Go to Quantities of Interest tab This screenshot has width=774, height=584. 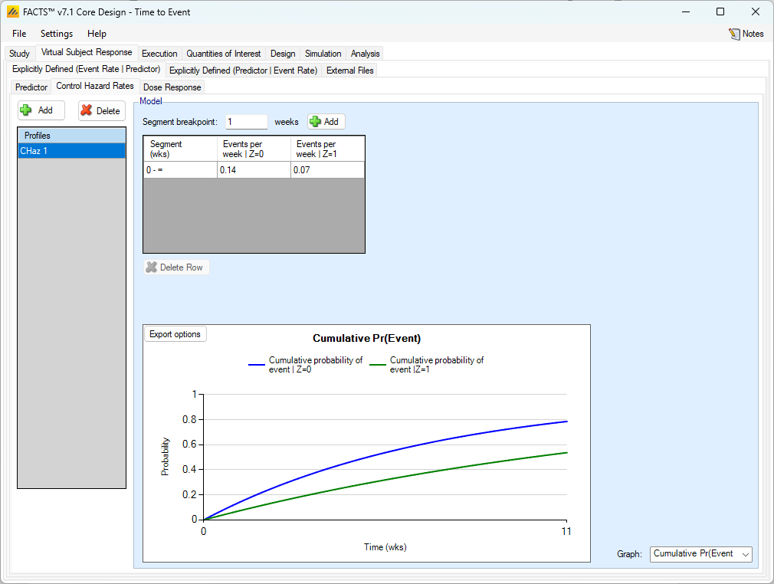[224, 54]
